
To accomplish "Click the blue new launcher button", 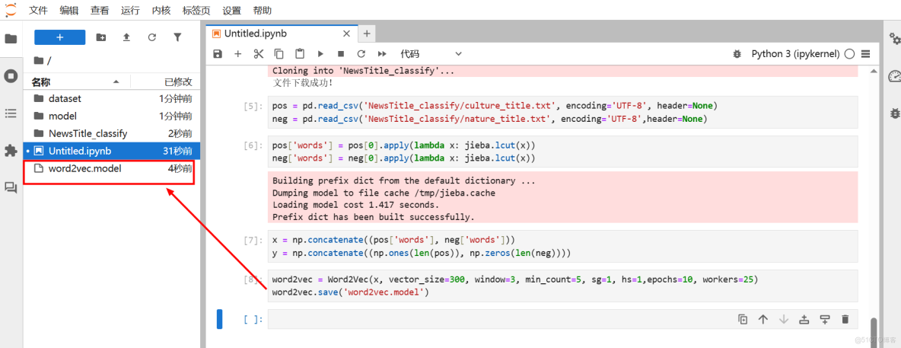I will pyautogui.click(x=60, y=37).
